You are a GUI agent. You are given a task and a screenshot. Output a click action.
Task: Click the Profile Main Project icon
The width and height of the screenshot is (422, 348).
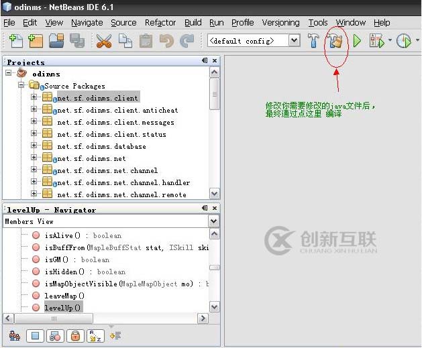coord(404,41)
